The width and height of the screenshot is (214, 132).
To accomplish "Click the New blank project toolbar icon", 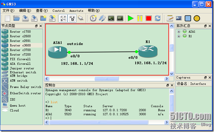I will point(8,18).
